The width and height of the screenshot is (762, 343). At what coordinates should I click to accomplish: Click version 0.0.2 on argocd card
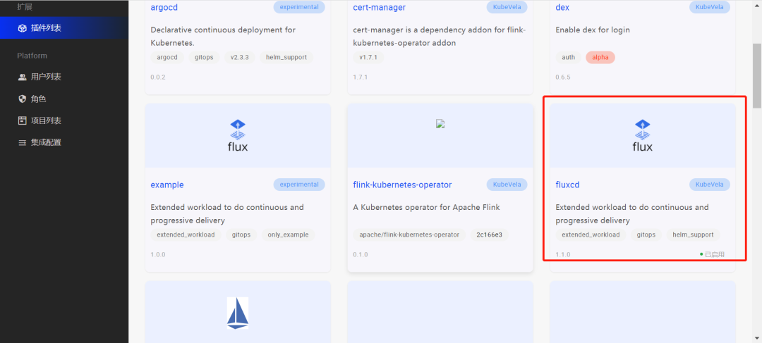(158, 77)
